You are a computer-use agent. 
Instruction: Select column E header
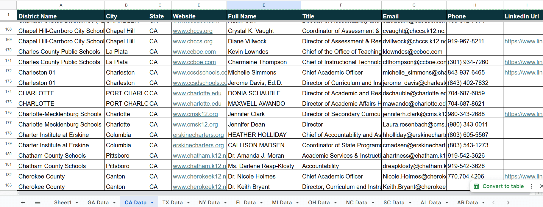coord(263,5)
